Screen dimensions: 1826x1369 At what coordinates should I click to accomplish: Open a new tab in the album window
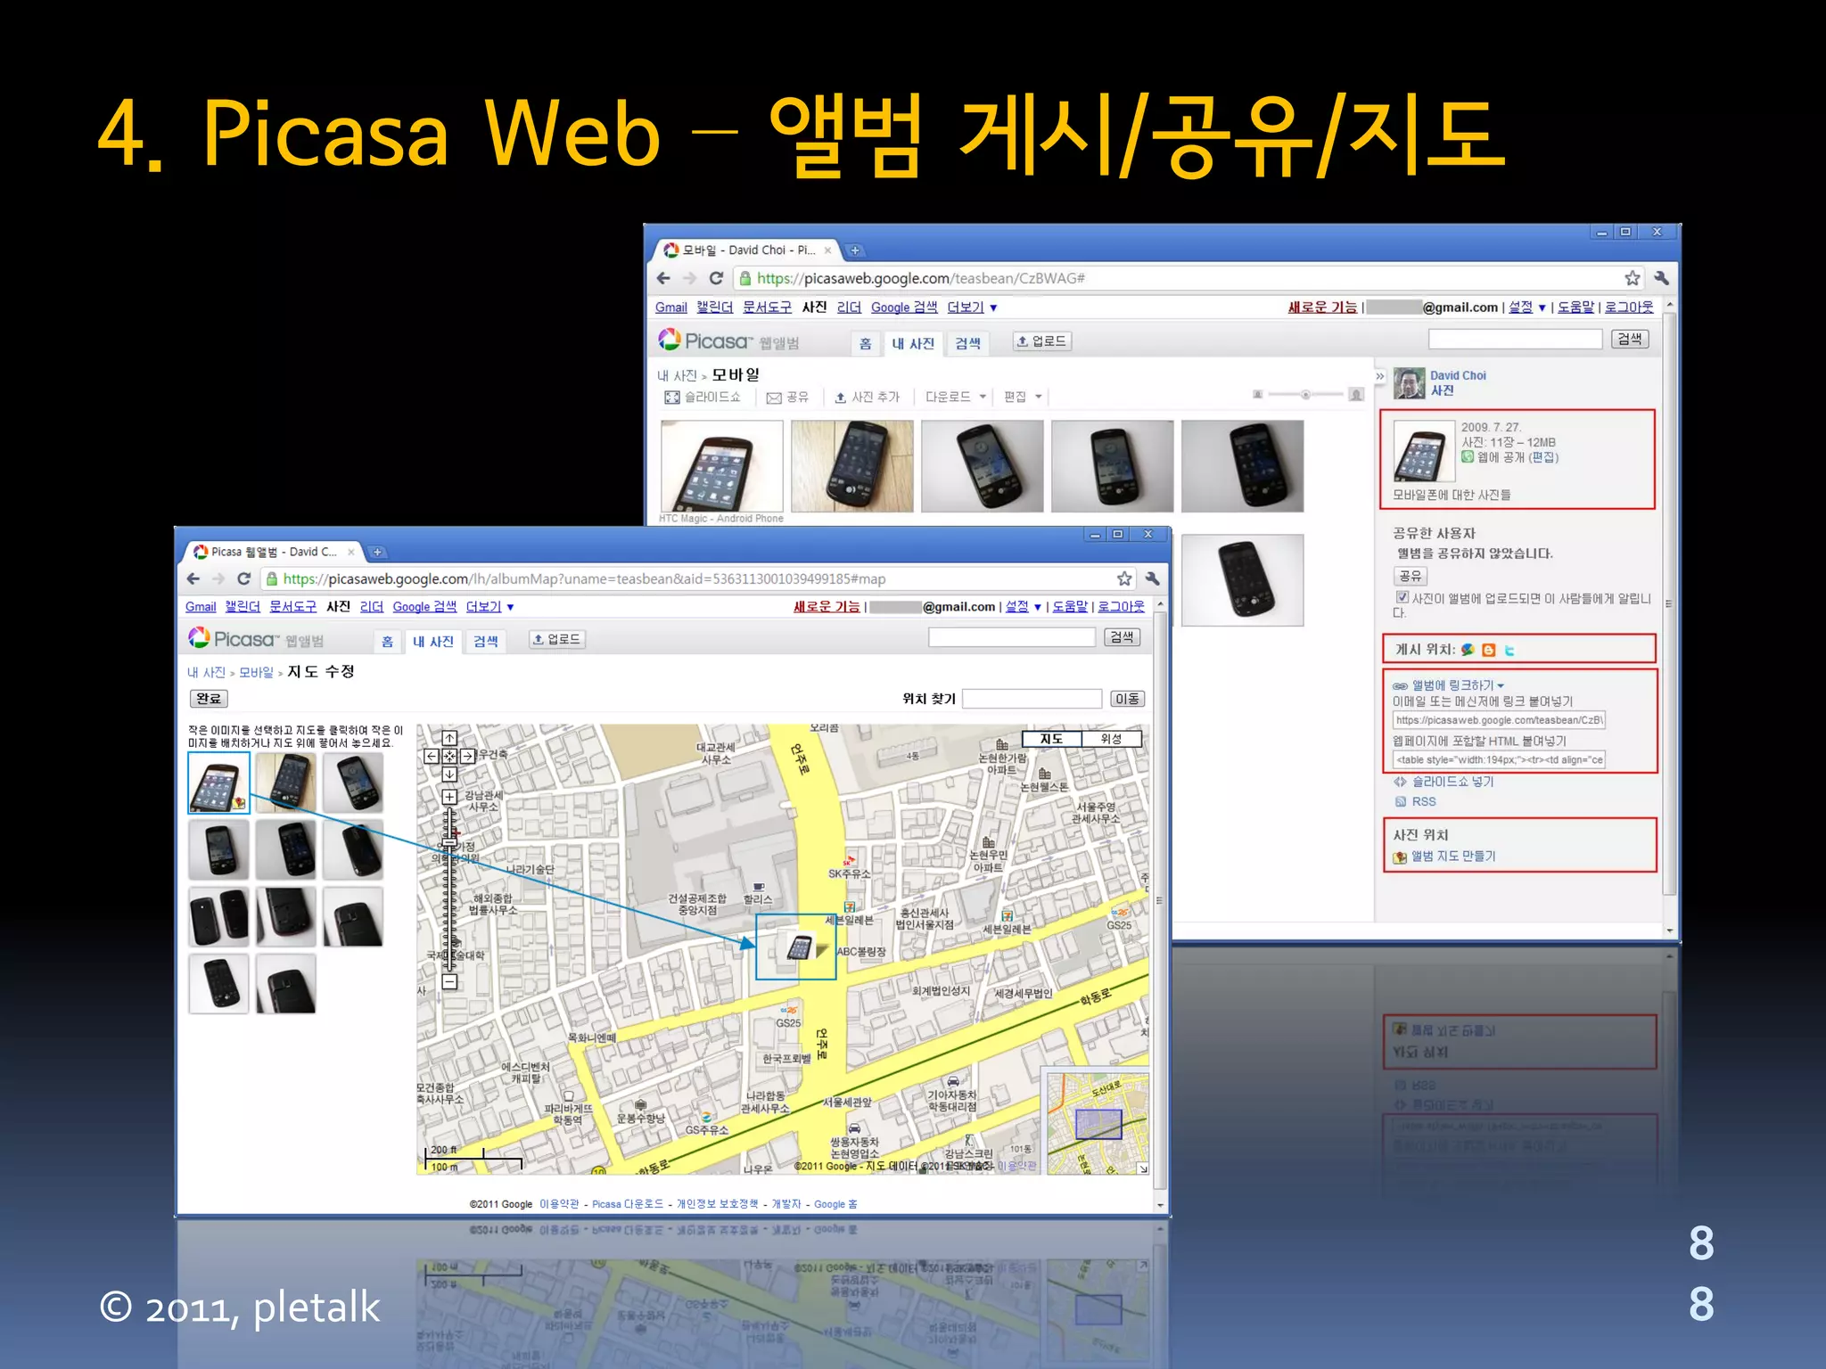[x=854, y=250]
